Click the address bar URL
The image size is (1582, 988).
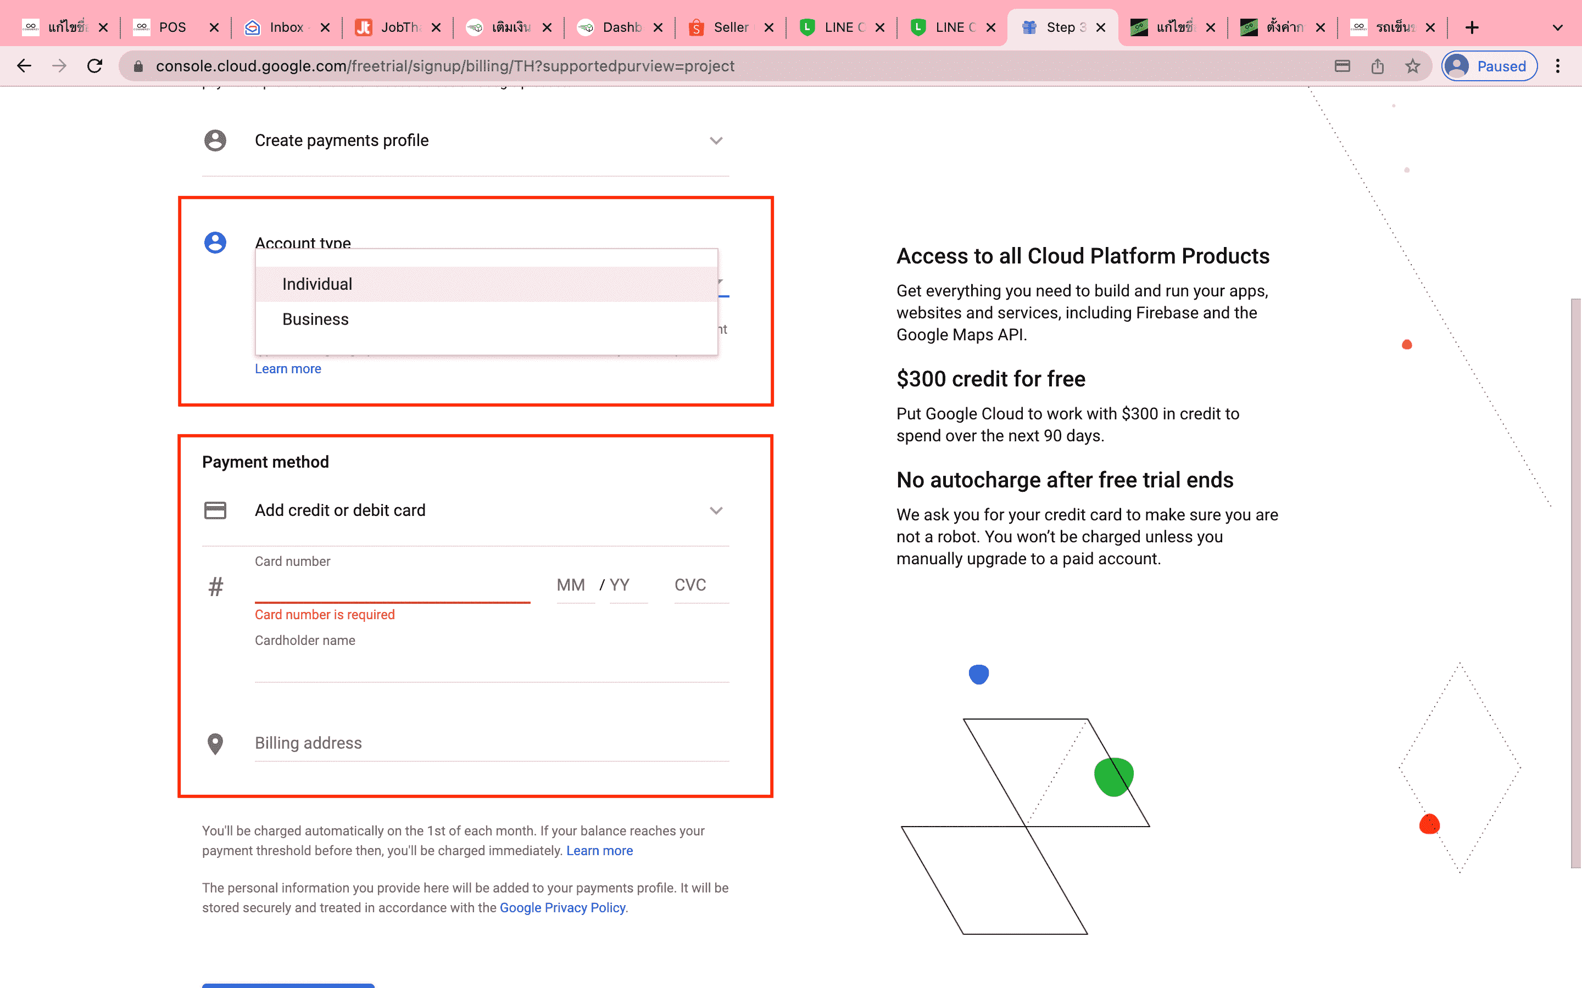point(445,66)
